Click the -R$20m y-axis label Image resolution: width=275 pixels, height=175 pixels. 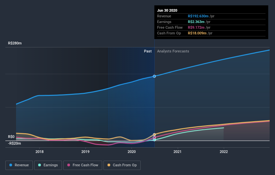(14, 143)
